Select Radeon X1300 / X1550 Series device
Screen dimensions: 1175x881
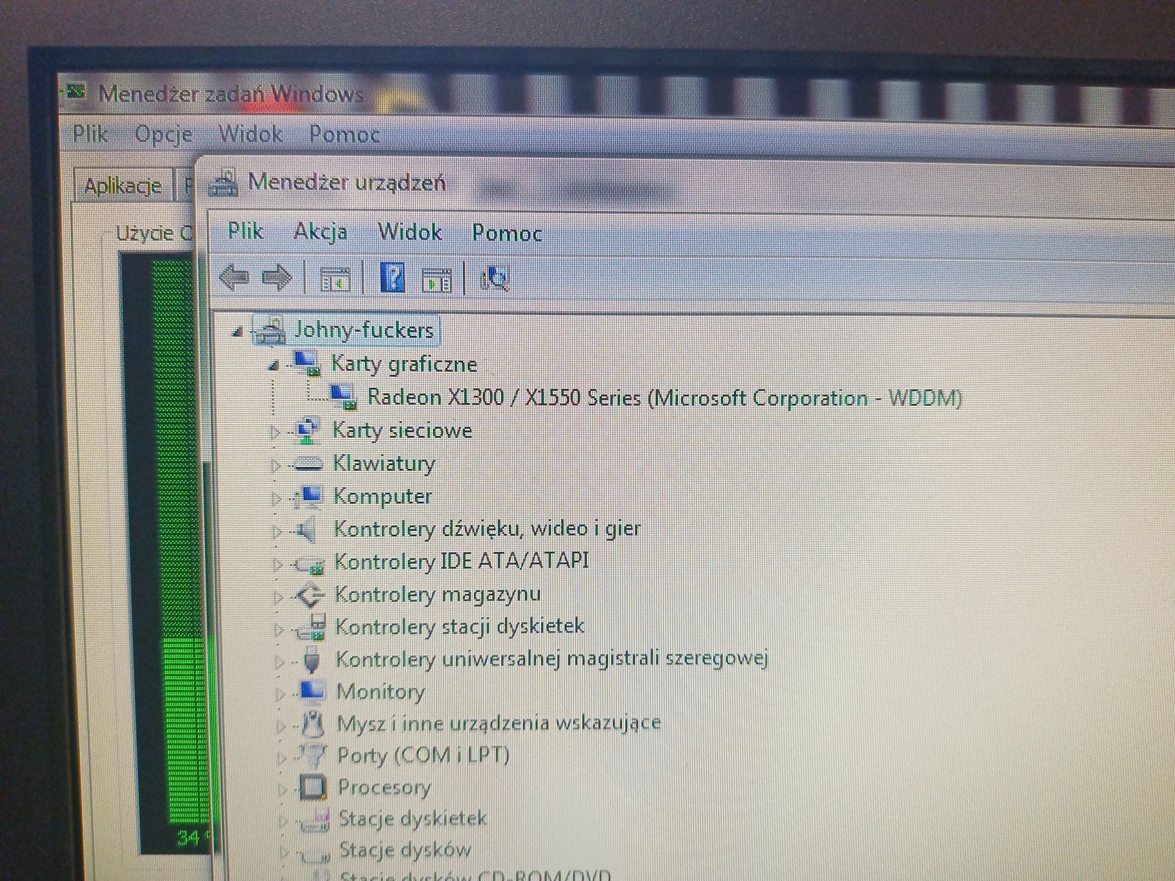pyautogui.click(x=664, y=398)
